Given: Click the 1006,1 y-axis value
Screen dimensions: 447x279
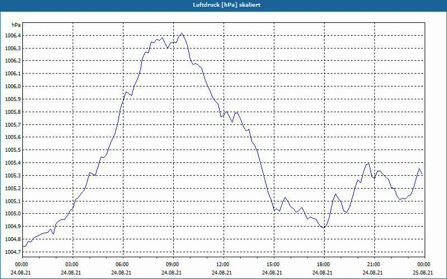Looking at the screenshot, I should point(13,74).
